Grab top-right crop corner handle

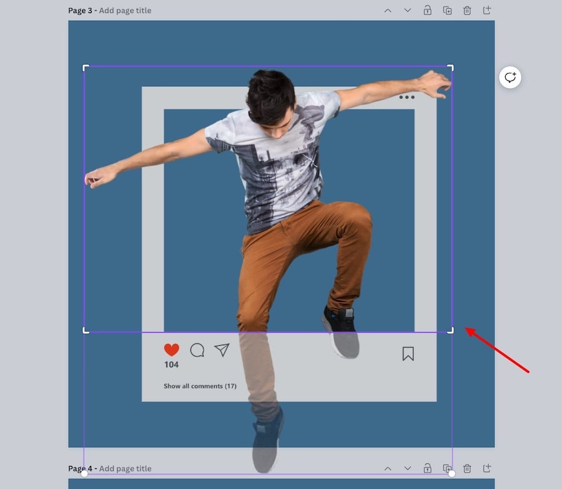click(450, 68)
